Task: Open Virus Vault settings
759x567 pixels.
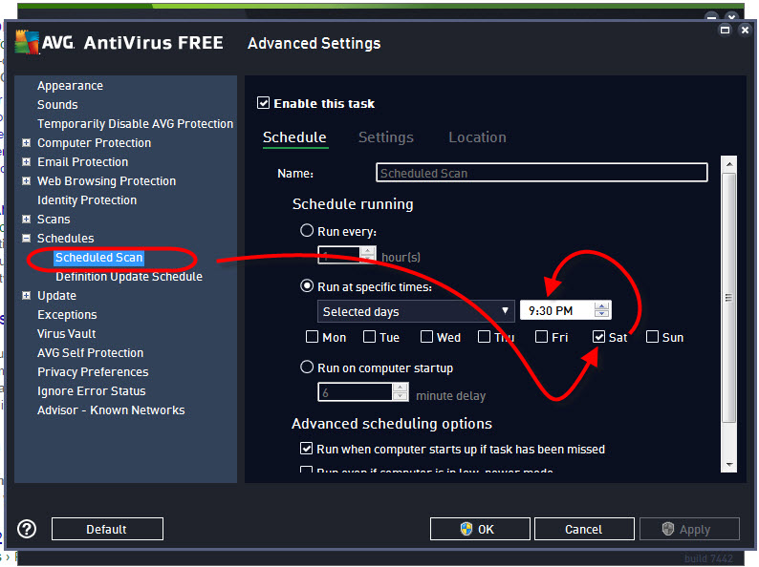Action: point(67,333)
